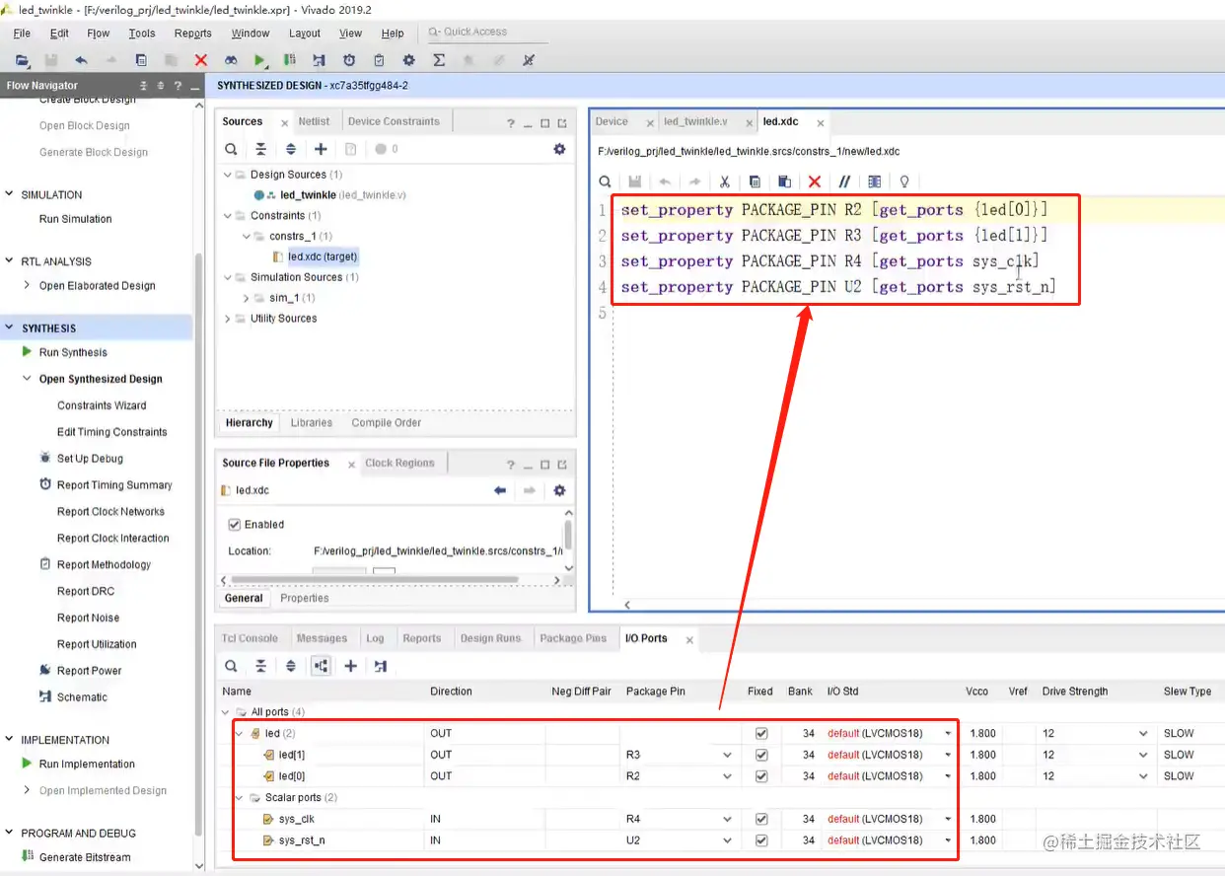Click Create I/O Port plus icon
The image size is (1225, 876).
tap(350, 666)
